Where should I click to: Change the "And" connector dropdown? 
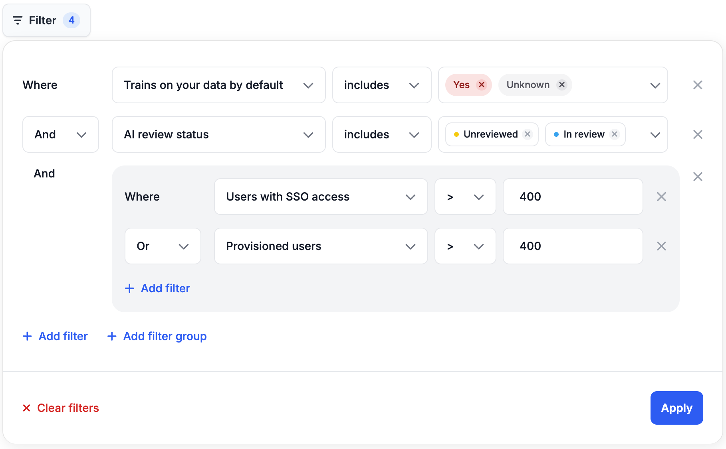60,134
